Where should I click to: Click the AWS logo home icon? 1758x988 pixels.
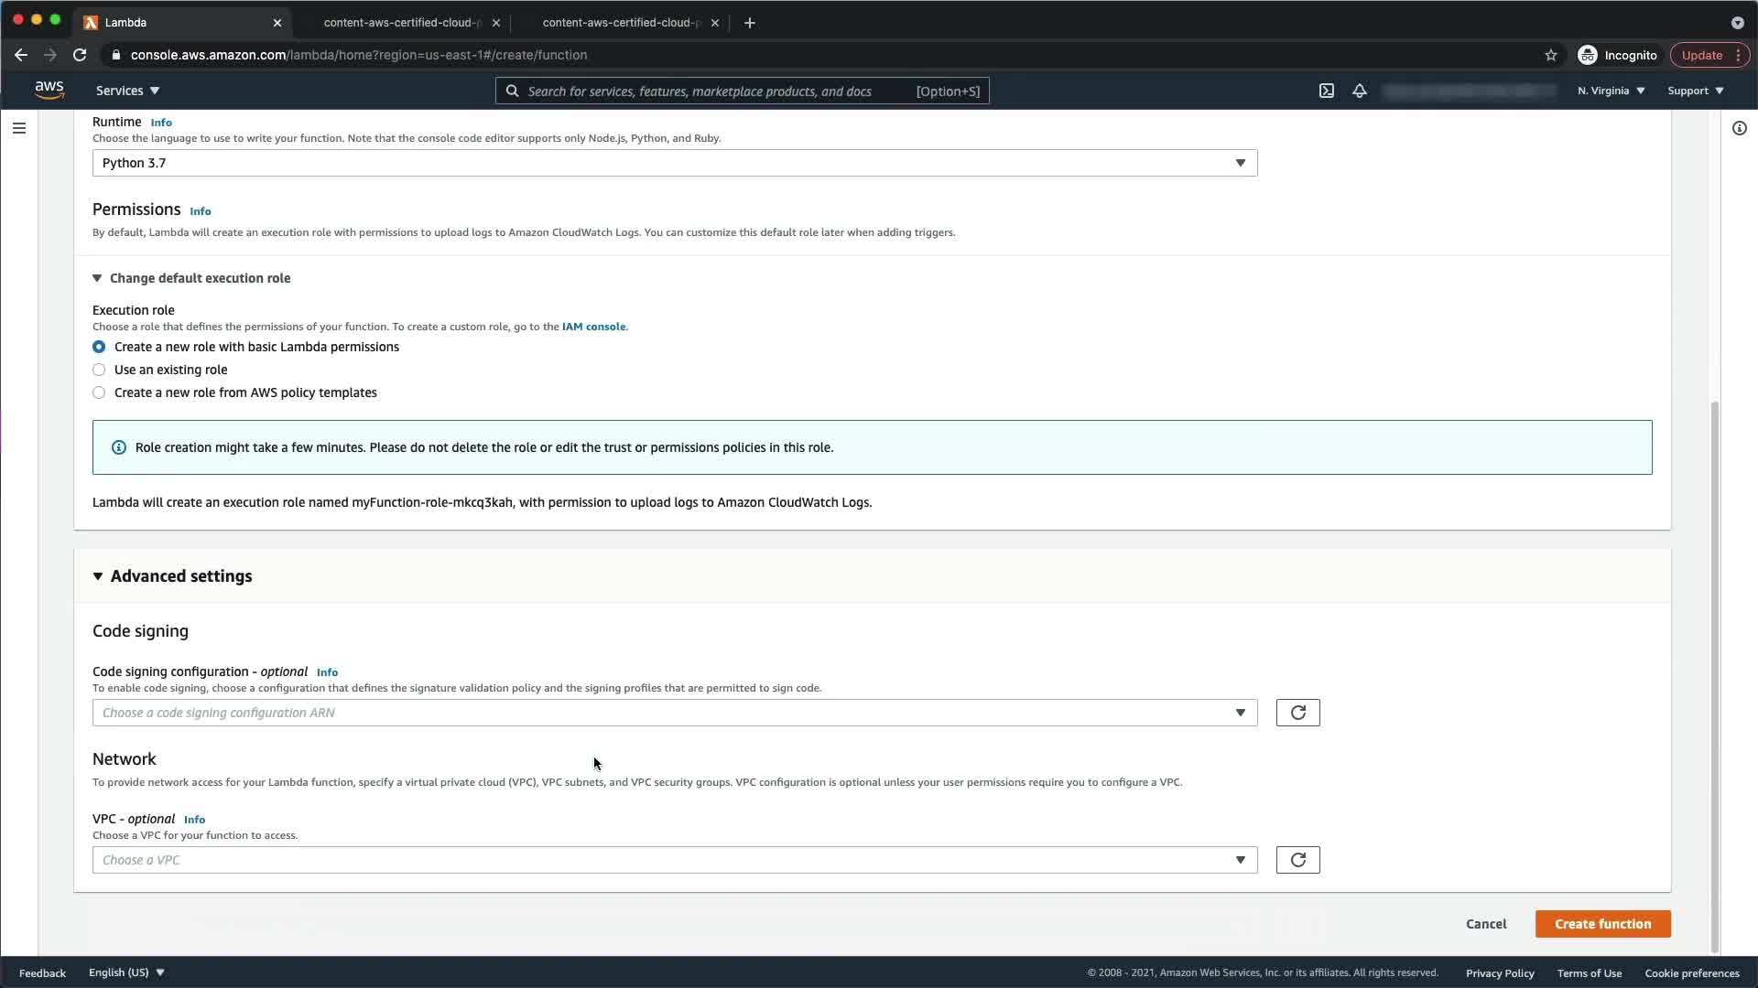pyautogui.click(x=49, y=90)
